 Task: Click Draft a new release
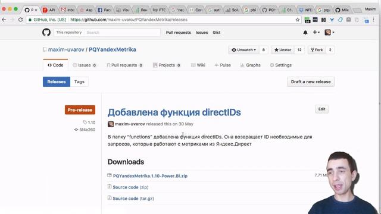point(311,82)
